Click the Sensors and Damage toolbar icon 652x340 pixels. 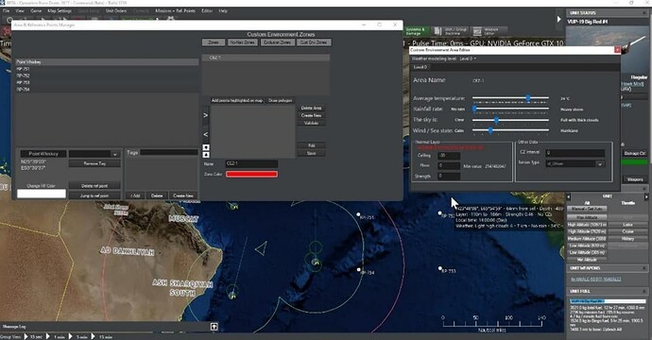point(416,31)
